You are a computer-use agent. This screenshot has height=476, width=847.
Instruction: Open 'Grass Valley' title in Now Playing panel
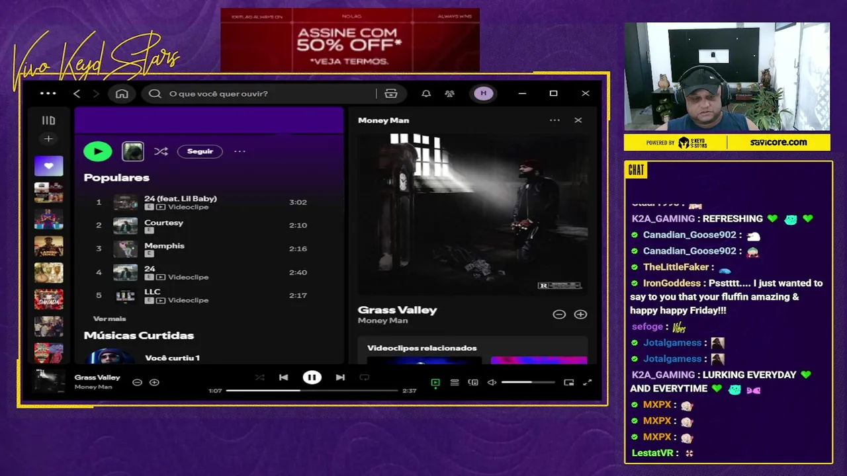point(397,309)
